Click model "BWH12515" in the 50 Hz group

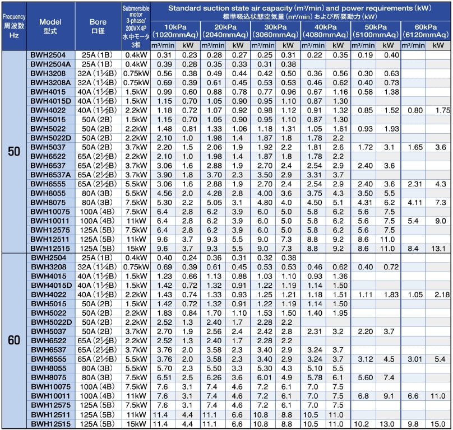click(x=50, y=248)
